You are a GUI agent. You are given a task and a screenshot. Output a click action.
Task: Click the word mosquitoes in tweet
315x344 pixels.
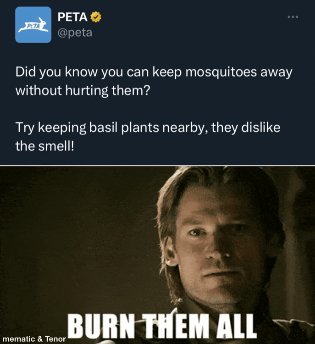click(221, 72)
